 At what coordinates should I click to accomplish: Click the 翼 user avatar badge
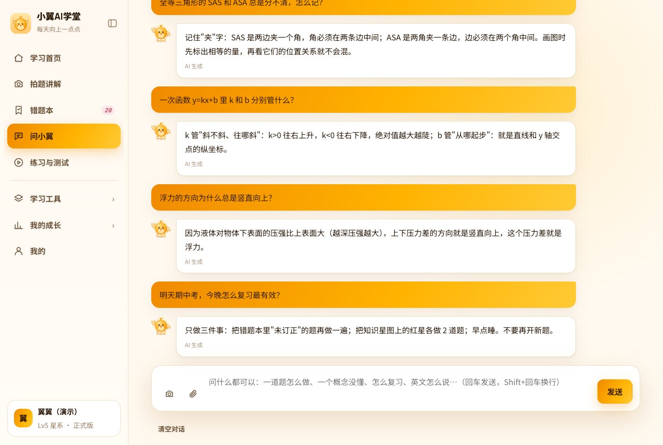pyautogui.click(x=23, y=418)
